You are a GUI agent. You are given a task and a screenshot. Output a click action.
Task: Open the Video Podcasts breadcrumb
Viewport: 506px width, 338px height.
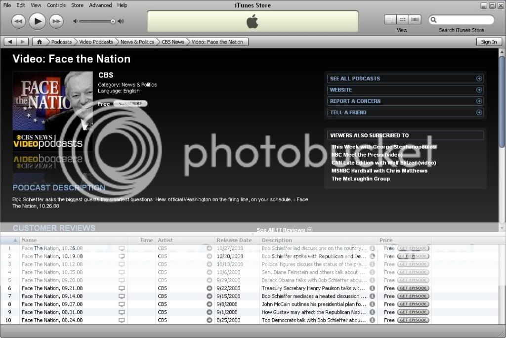pyautogui.click(x=96, y=42)
